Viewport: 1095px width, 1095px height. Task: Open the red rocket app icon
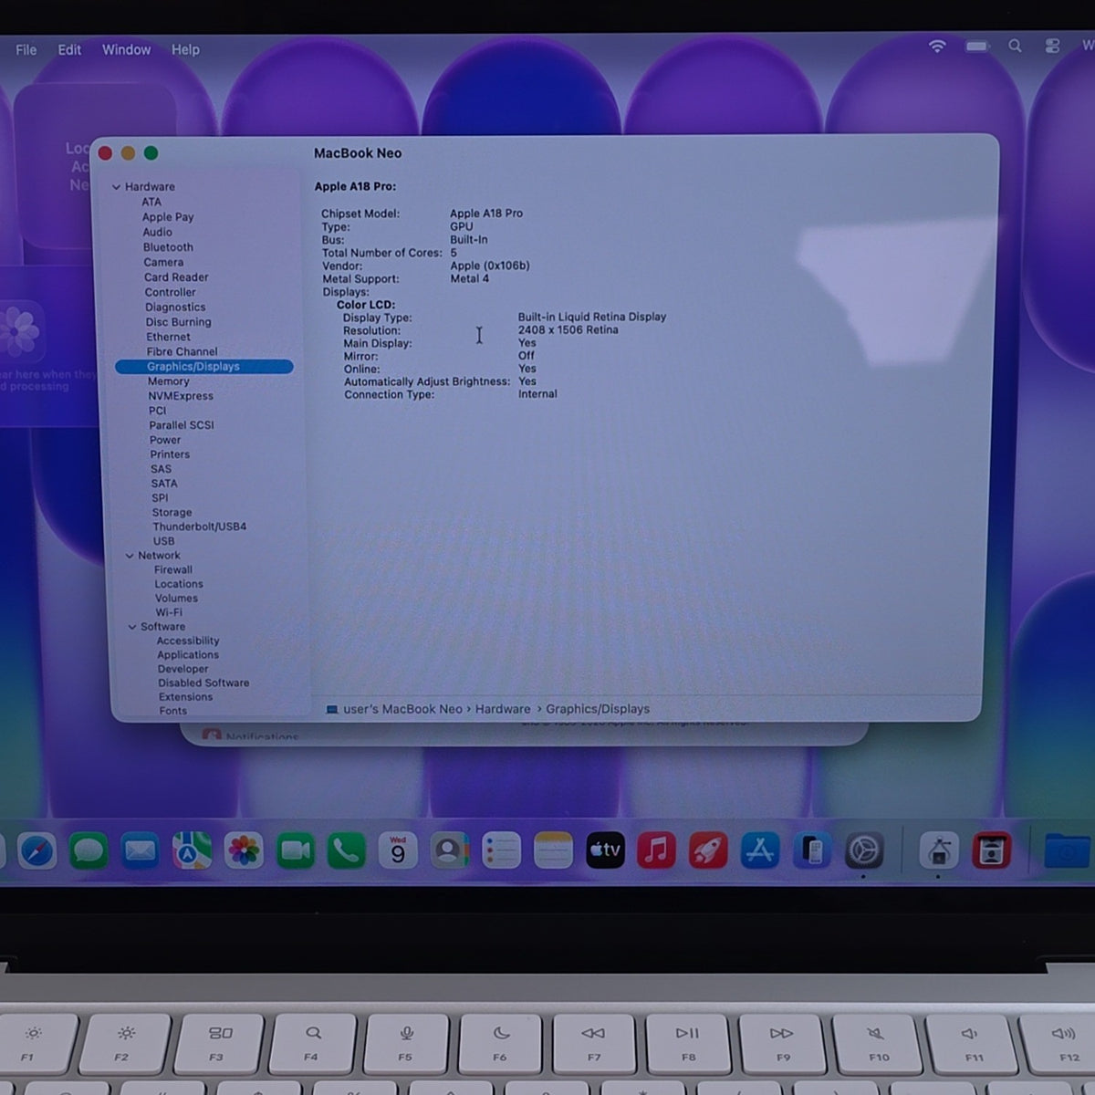pyautogui.click(x=708, y=851)
